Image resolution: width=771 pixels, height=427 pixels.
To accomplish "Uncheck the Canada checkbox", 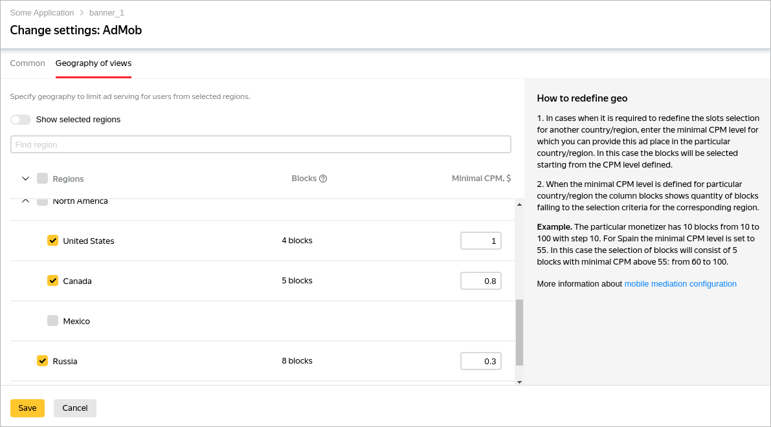I will (53, 281).
